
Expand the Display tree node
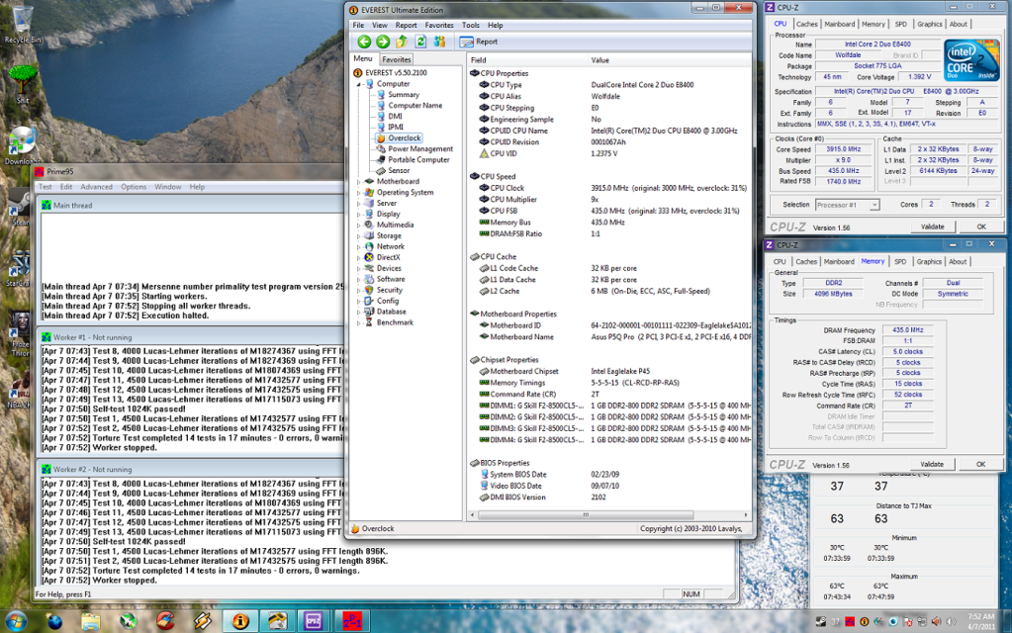click(x=359, y=215)
